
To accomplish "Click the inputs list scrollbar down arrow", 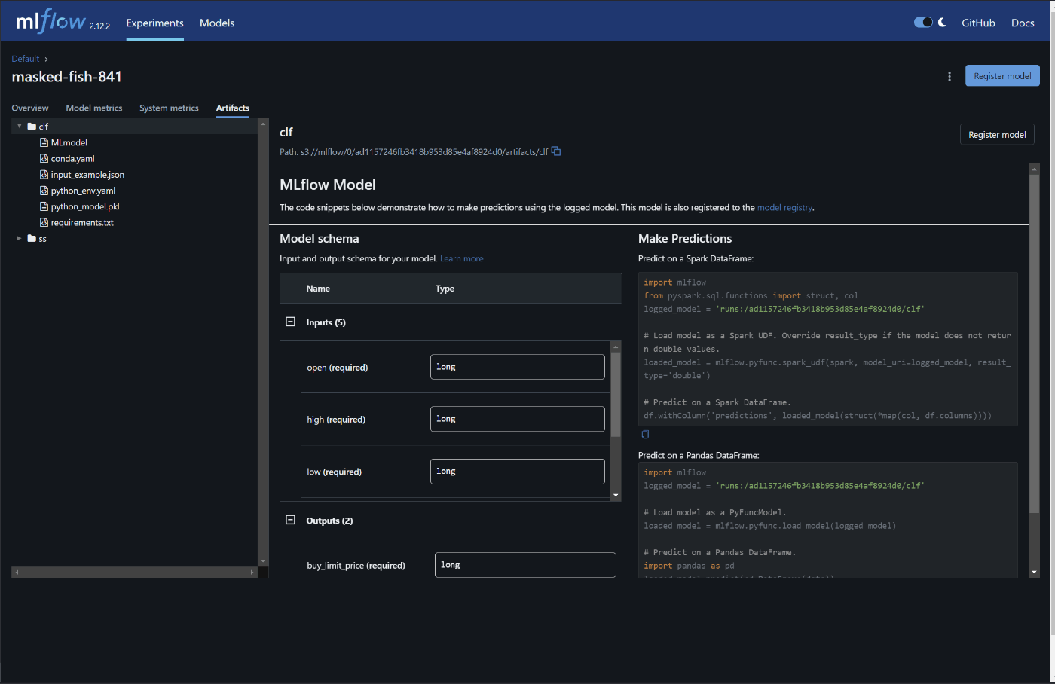I will point(616,496).
